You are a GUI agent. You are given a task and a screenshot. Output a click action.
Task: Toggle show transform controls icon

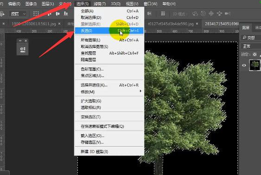[x=36, y=13]
